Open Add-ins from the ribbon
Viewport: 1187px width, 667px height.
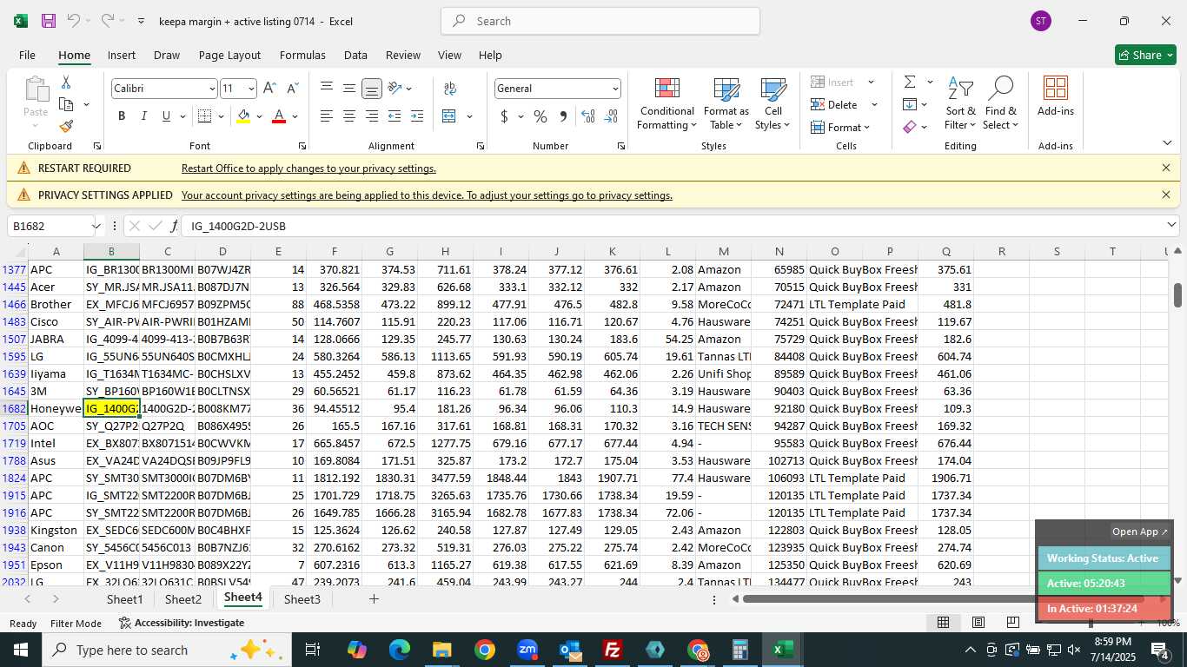(x=1056, y=96)
